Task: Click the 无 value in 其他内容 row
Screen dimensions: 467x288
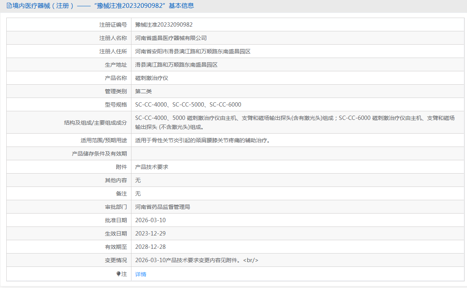Action: pos(138,180)
